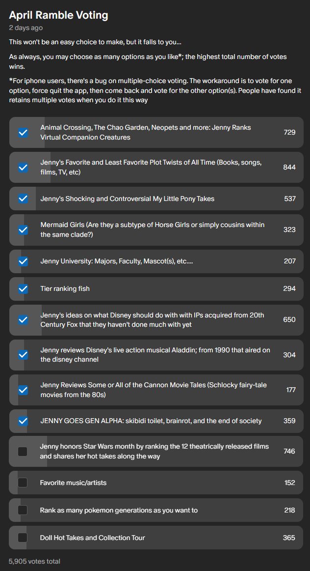Click the 2 days ago timestamp
The width and height of the screenshot is (310, 571).
pyautogui.click(x=26, y=28)
